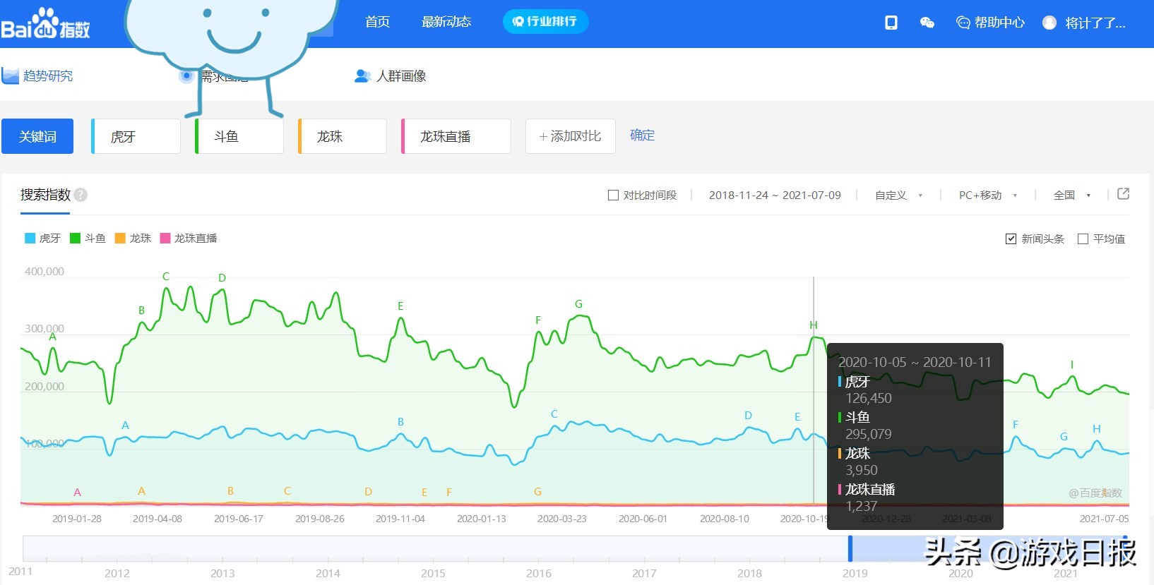This screenshot has height=585, width=1154.
Task: Open the WeChat icon in header
Action: click(x=927, y=23)
